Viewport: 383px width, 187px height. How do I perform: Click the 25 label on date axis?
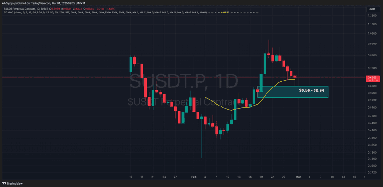pos(284,177)
